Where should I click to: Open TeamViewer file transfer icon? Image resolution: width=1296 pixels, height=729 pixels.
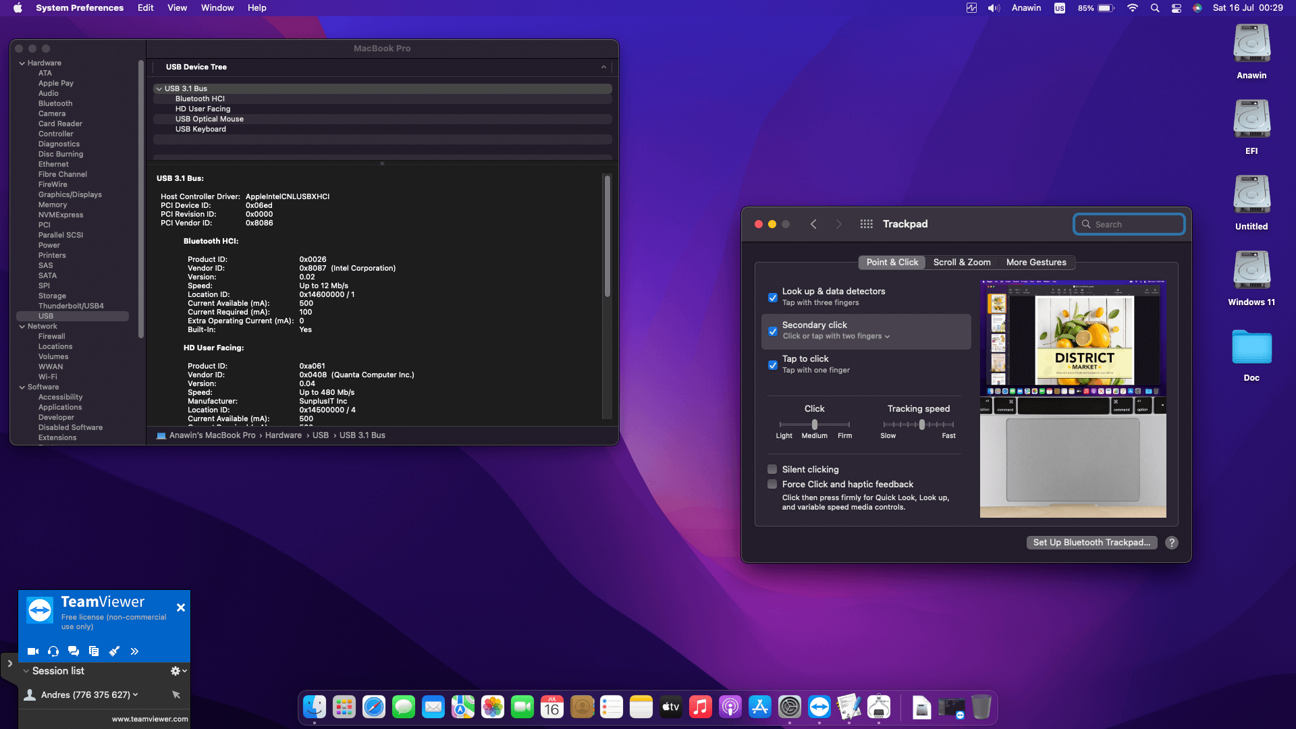click(94, 651)
